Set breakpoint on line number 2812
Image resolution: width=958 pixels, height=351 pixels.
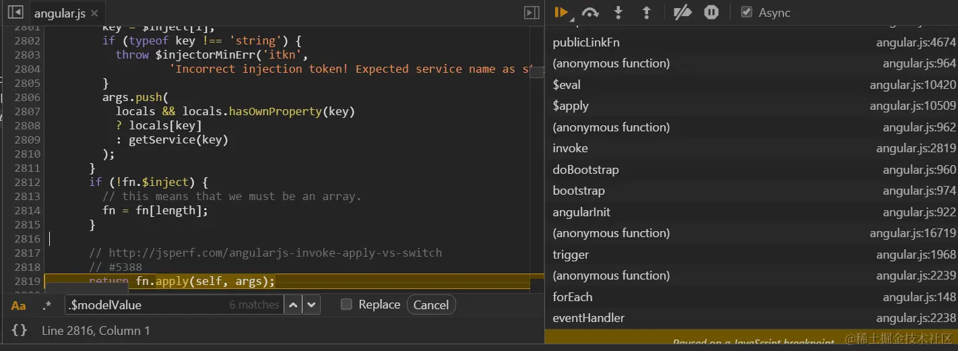[x=27, y=182]
